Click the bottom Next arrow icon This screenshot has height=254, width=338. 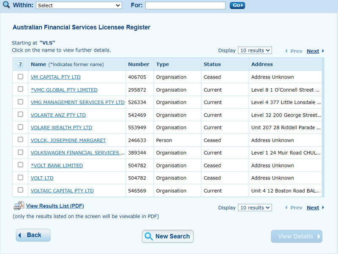tap(323, 208)
